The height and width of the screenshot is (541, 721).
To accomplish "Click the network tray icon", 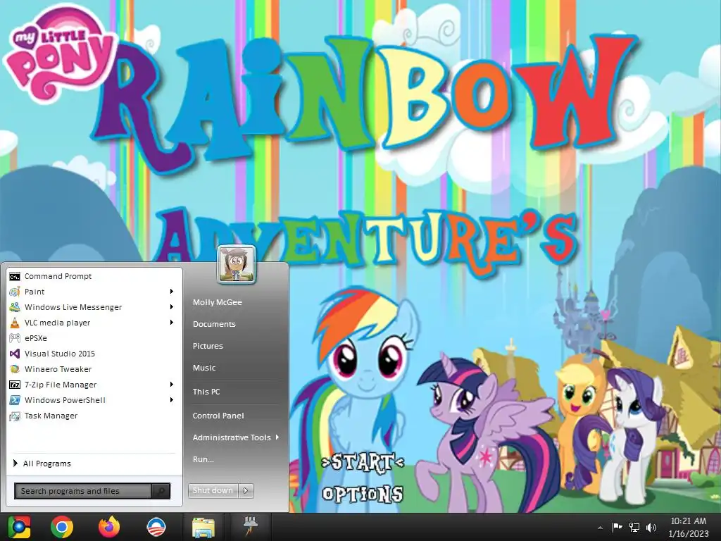I will (634, 527).
